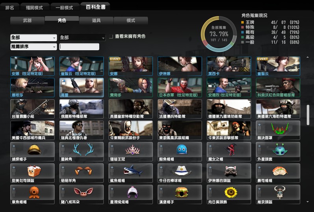
Task: Switch to the 殭屍模式 tab
Action: click(x=35, y=7)
